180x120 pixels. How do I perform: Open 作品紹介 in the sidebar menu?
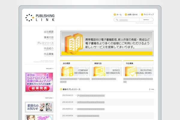click(x=49, y=49)
